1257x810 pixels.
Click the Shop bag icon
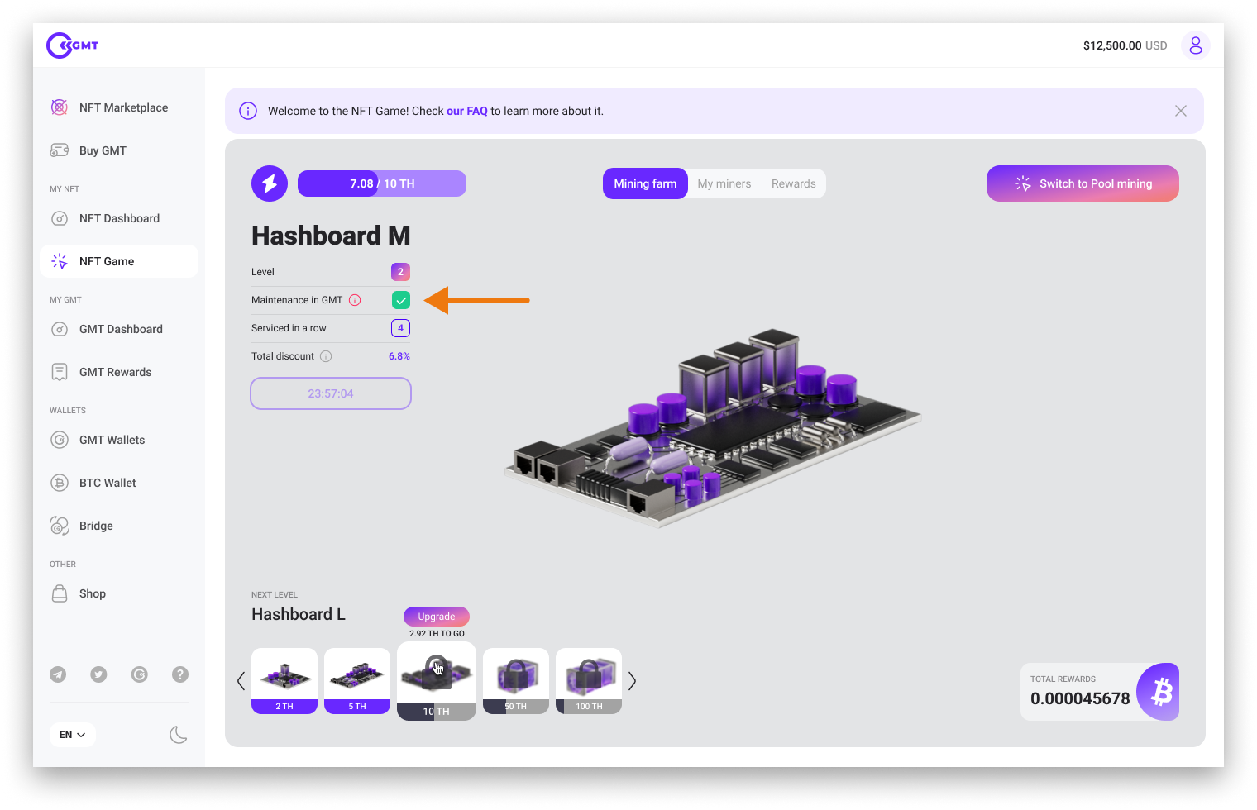[x=60, y=593]
